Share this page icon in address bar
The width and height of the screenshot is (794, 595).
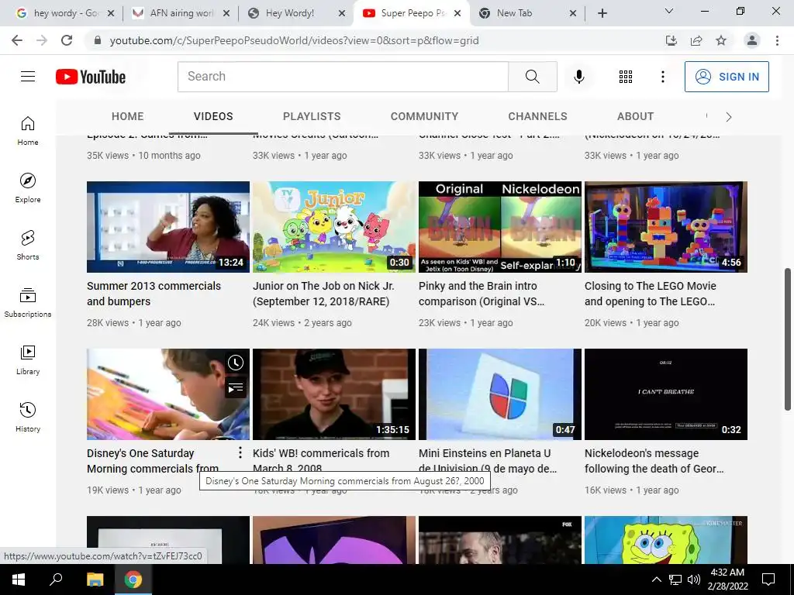696,40
